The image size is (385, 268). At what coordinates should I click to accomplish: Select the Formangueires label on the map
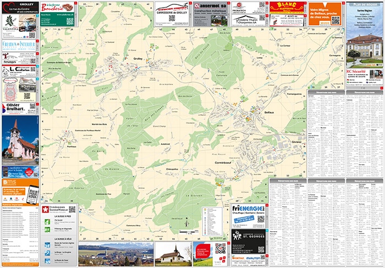point(294,94)
